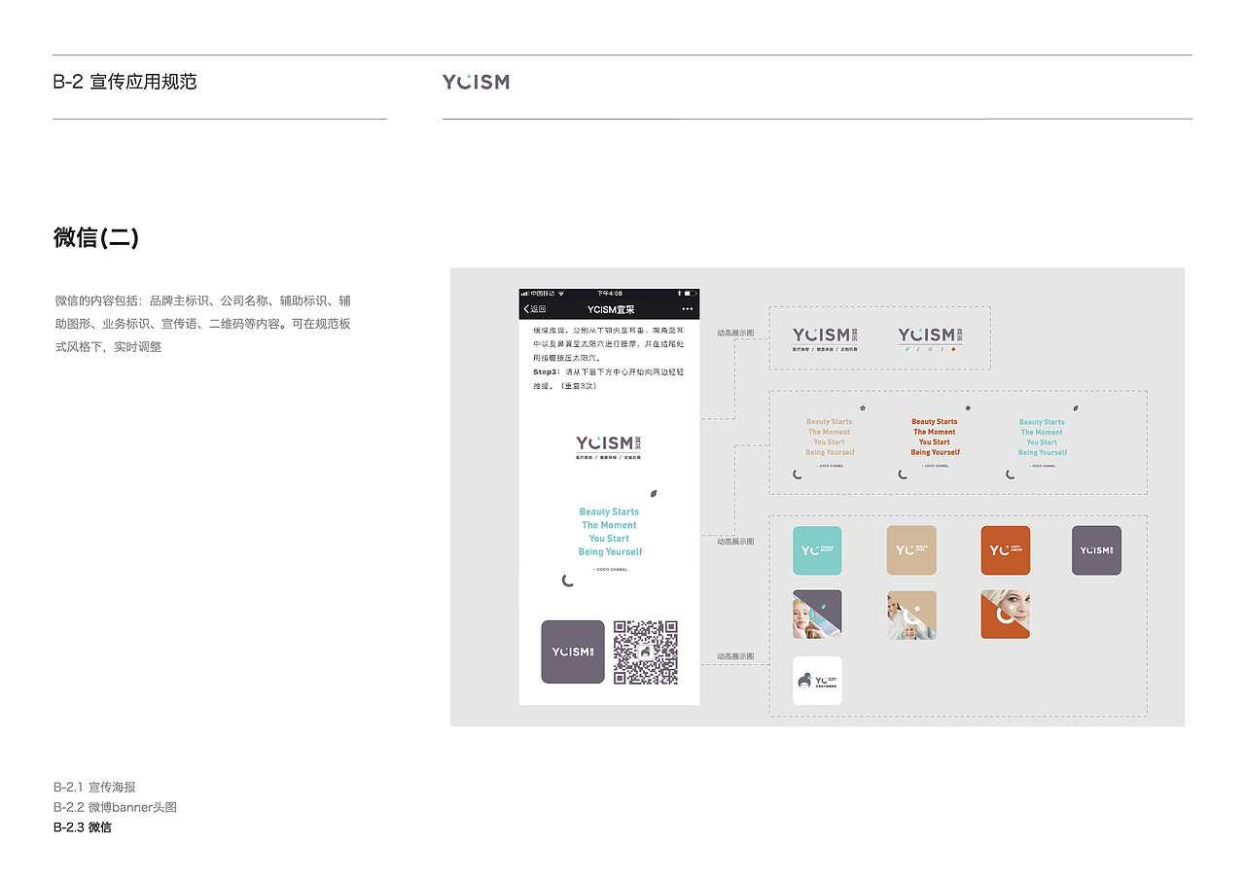Viewport: 1245px width, 880px height.
Task: Open the B-2.2 微博banner头图 section link
Action: click(x=115, y=807)
